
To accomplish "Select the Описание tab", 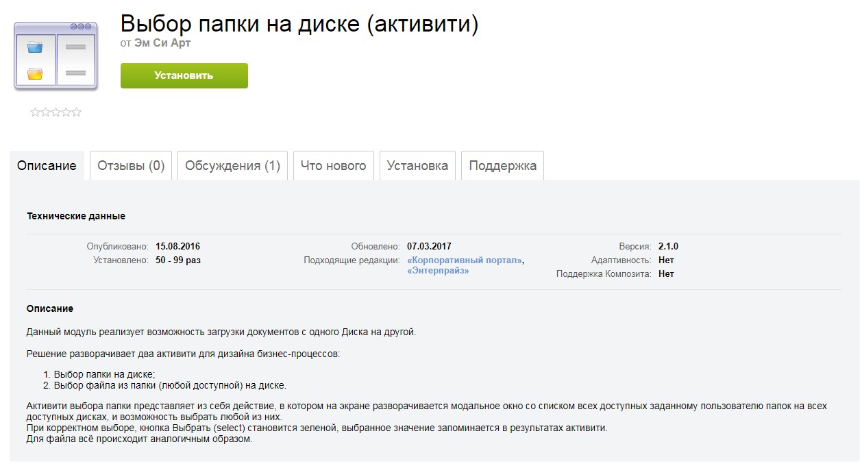I will tap(47, 165).
